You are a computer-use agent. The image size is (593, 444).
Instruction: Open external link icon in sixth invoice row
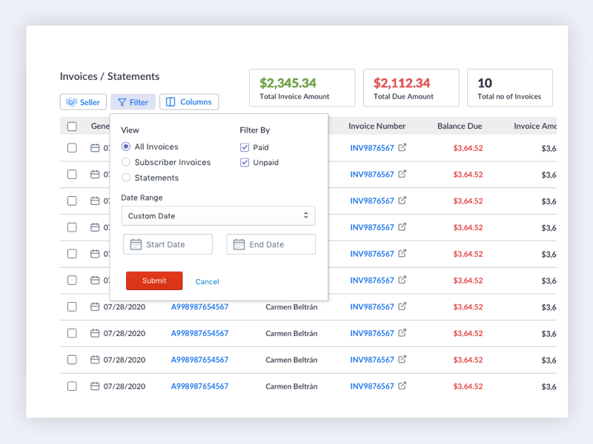402,280
